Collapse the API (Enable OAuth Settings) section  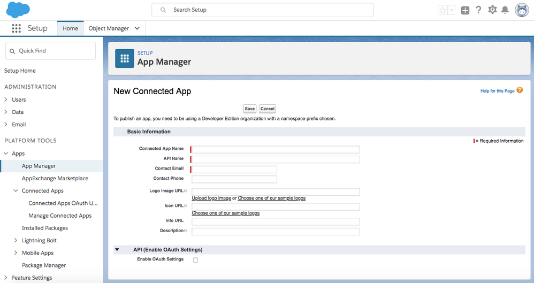[117, 250]
